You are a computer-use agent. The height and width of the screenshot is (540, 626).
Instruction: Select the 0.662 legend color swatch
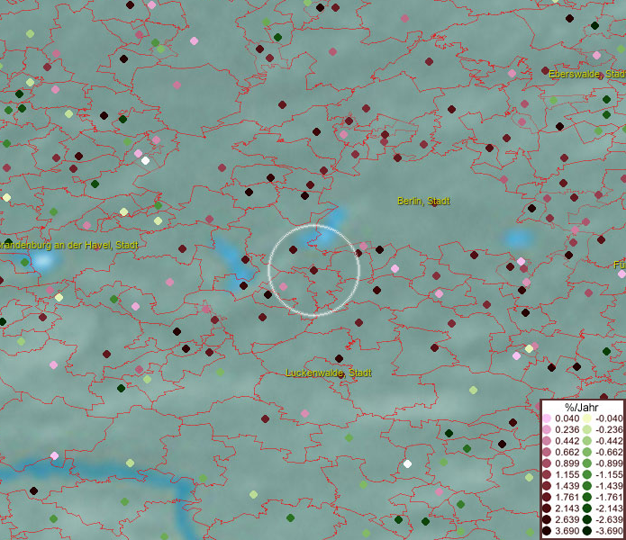[547, 453]
